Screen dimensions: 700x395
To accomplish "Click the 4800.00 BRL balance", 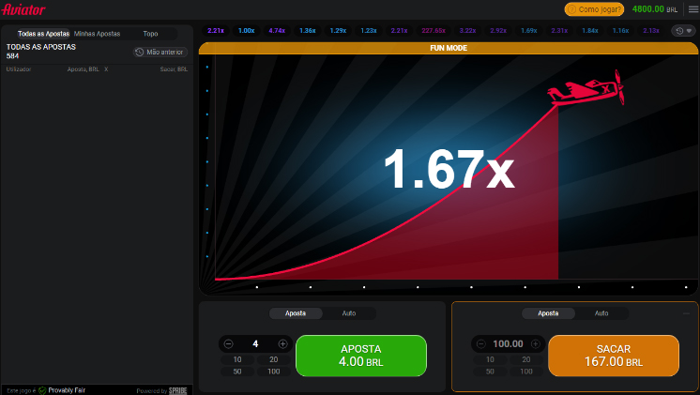I will 654,9.
